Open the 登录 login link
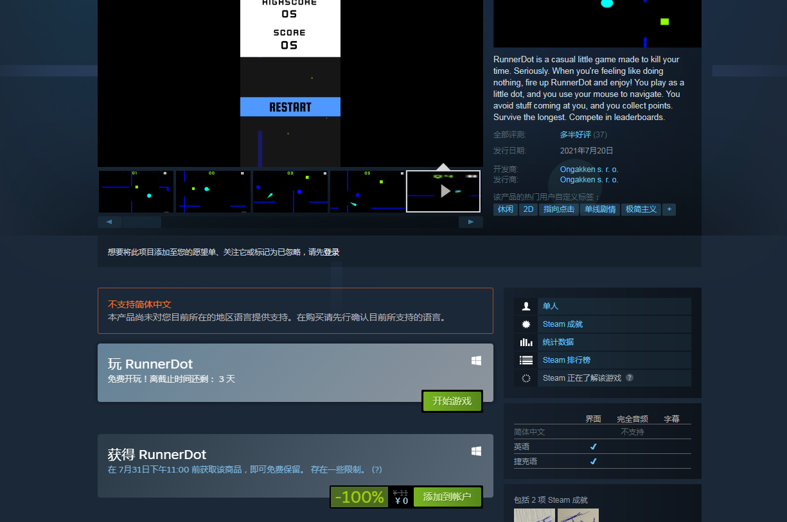Screen dimensions: 787x522 332,252
